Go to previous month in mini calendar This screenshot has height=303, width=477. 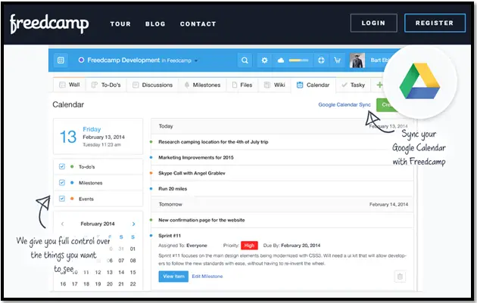pos(62,224)
